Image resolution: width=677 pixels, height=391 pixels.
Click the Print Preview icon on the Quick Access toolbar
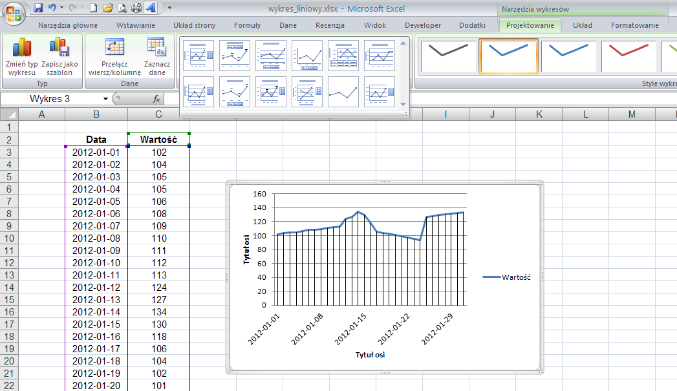click(123, 8)
